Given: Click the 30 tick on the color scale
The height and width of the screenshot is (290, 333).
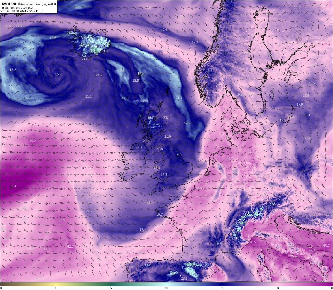Looking at the screenshot, I should point(277,288).
